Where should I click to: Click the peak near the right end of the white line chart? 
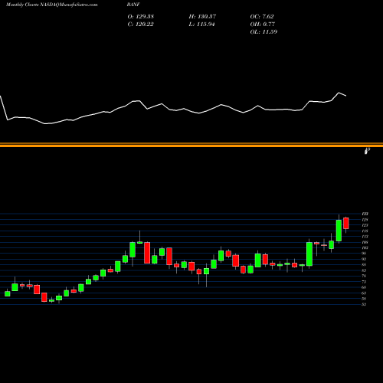coord(339,93)
